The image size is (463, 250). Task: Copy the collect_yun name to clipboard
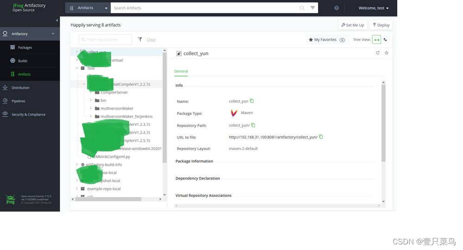(x=251, y=101)
